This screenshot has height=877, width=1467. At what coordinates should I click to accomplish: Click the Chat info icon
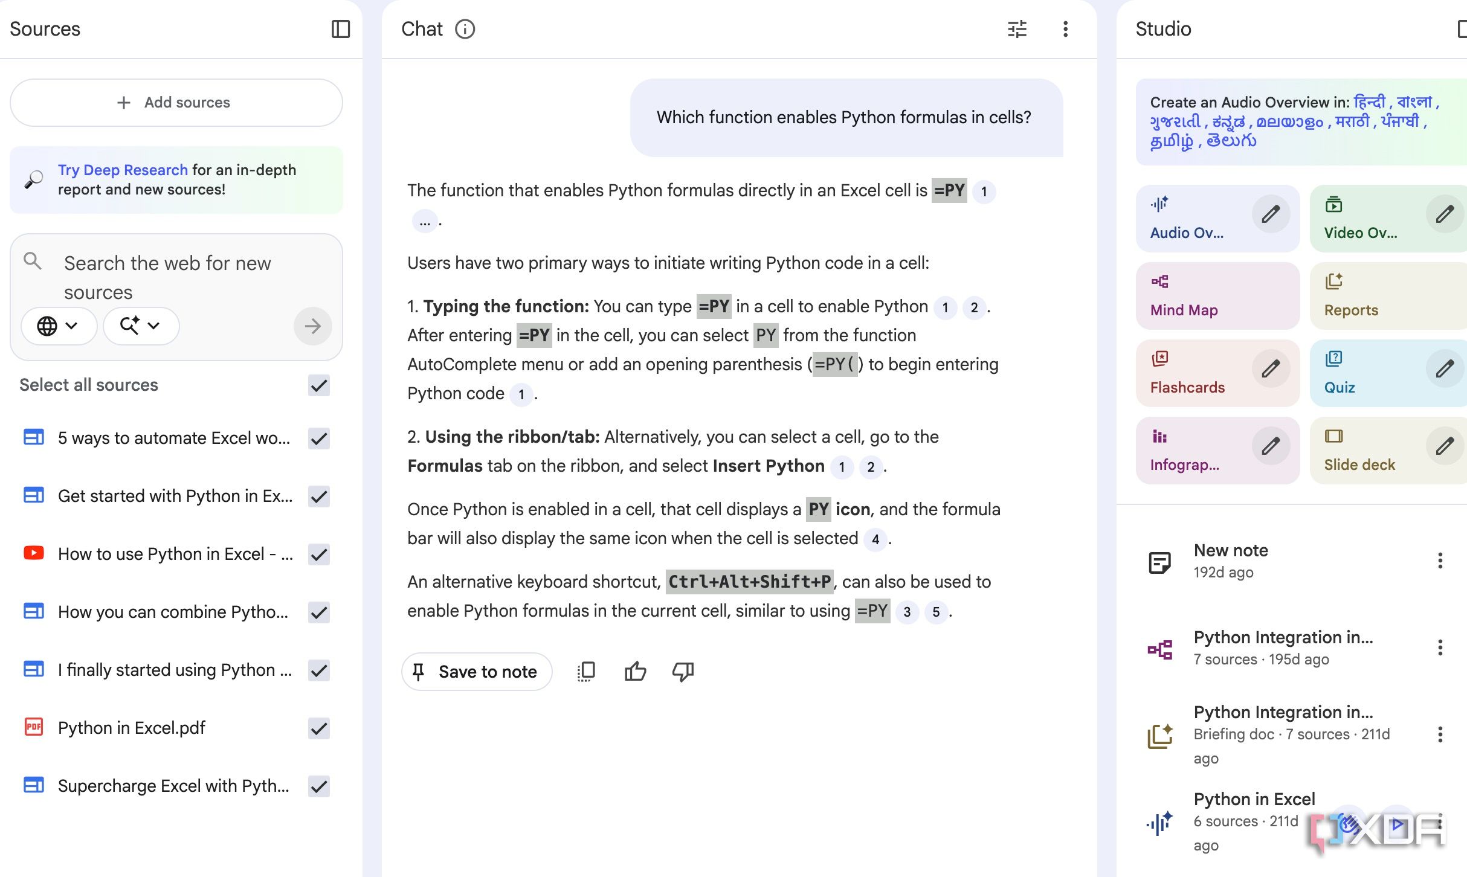465,29
